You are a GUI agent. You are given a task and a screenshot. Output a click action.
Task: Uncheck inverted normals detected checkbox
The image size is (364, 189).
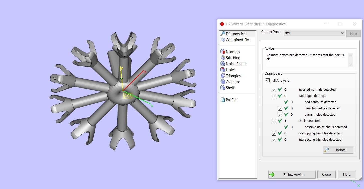tap(274, 90)
